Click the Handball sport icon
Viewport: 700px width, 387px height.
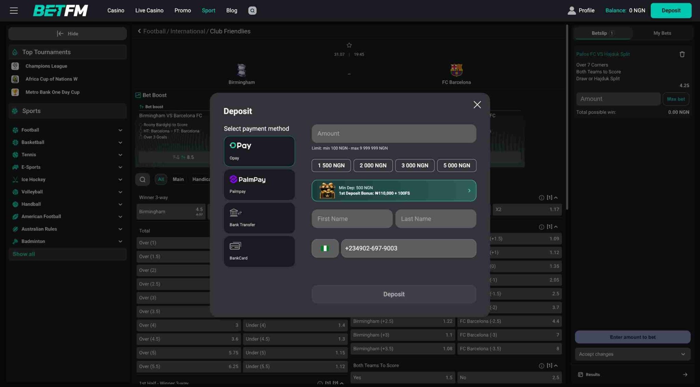coord(15,204)
